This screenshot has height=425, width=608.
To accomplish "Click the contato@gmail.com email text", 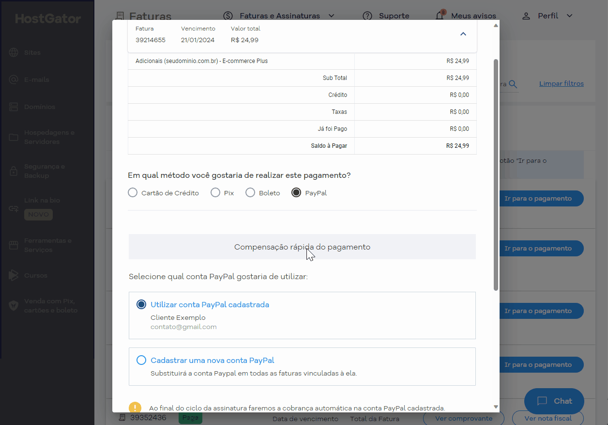I will (183, 327).
